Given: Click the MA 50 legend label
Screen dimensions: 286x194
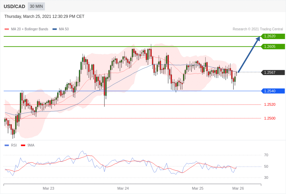Looking at the screenshot, I should pos(64,29).
